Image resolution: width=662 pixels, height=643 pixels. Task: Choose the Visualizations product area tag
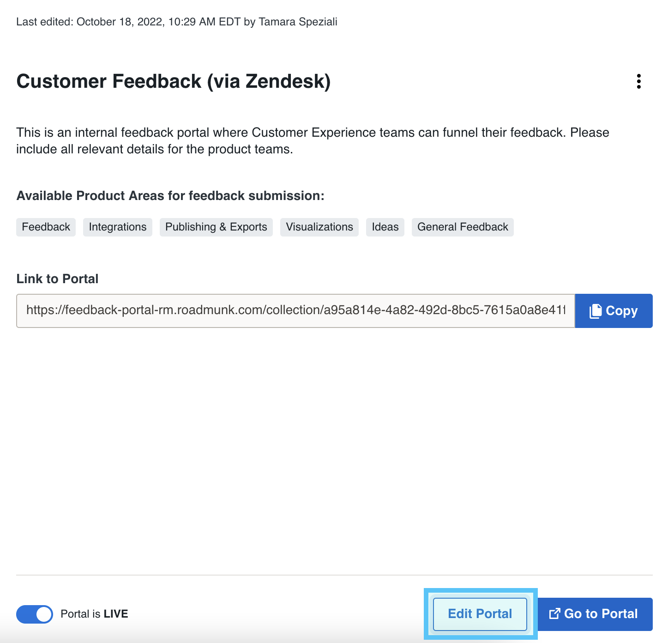point(319,227)
